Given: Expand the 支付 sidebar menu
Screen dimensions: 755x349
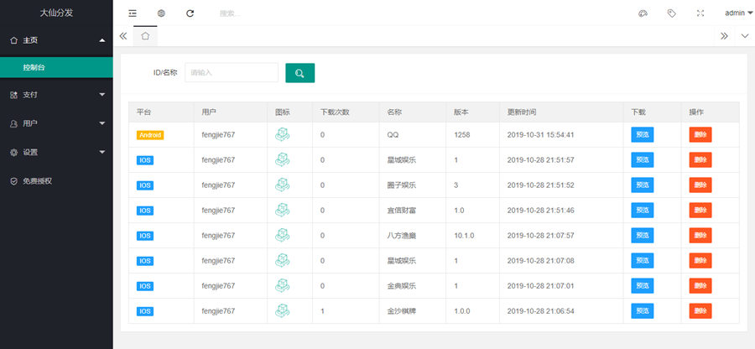Looking at the screenshot, I should [56, 95].
